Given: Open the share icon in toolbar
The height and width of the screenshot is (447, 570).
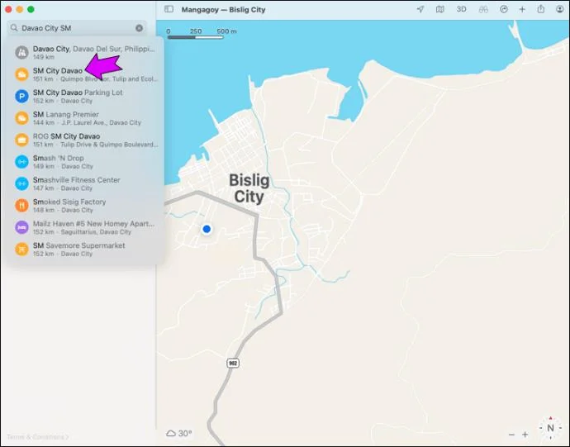Looking at the screenshot, I should click(x=541, y=9).
